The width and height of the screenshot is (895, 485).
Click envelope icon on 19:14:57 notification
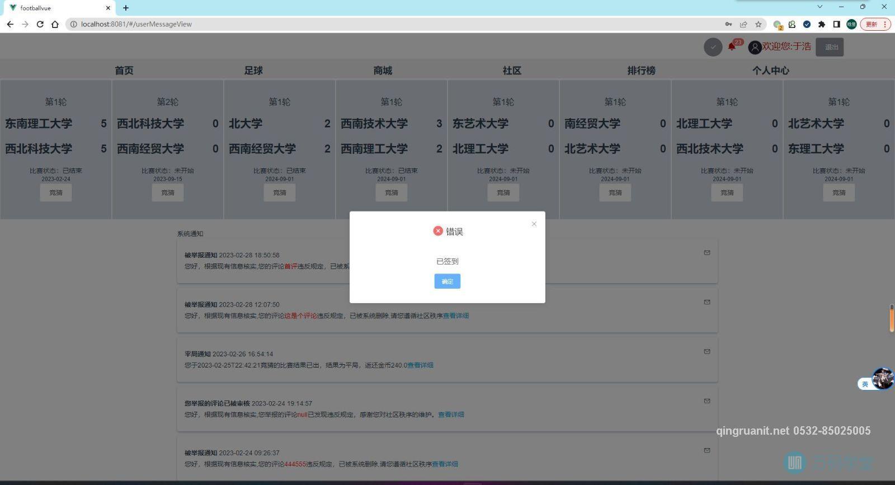click(x=707, y=401)
